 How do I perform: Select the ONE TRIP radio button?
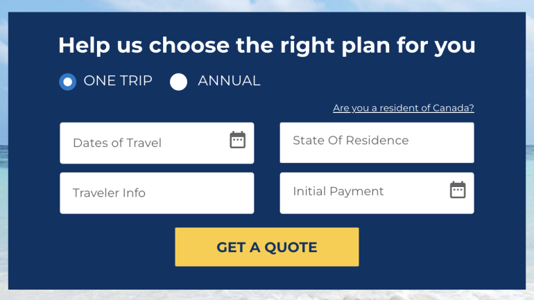coord(67,82)
